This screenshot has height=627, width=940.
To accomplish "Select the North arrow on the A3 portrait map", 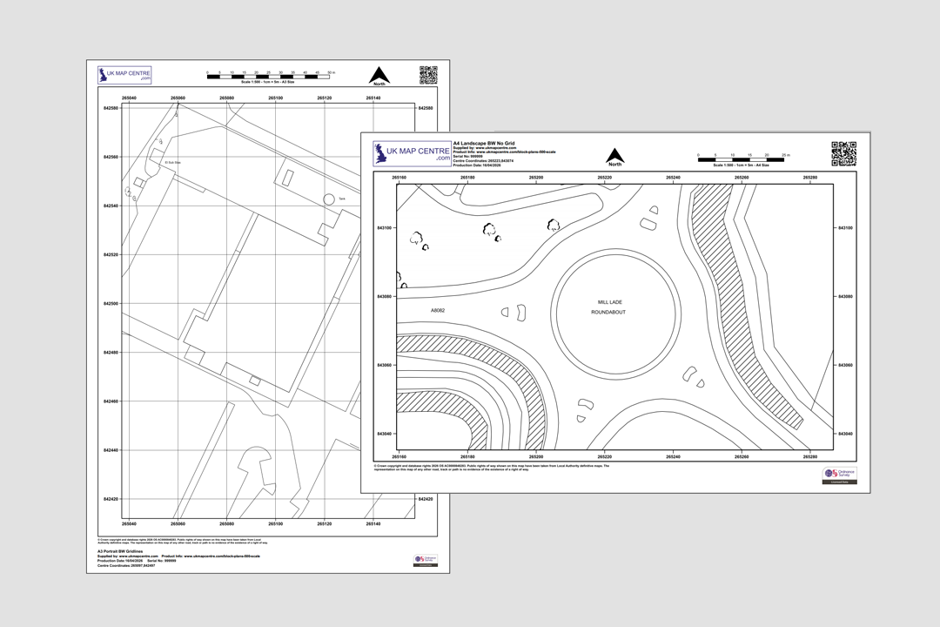I will 380,73.
